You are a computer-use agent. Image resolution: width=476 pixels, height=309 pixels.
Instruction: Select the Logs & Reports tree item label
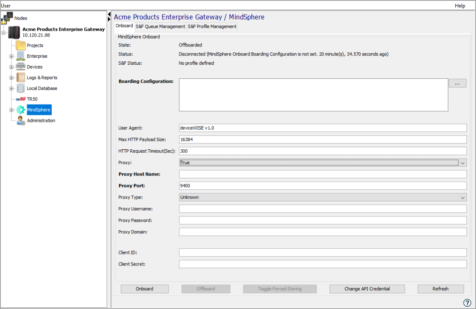[42, 78]
